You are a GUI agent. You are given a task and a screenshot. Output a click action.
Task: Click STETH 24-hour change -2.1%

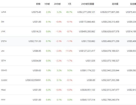click(59, 41)
